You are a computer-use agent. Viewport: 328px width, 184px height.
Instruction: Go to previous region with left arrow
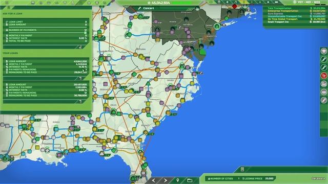point(153,180)
